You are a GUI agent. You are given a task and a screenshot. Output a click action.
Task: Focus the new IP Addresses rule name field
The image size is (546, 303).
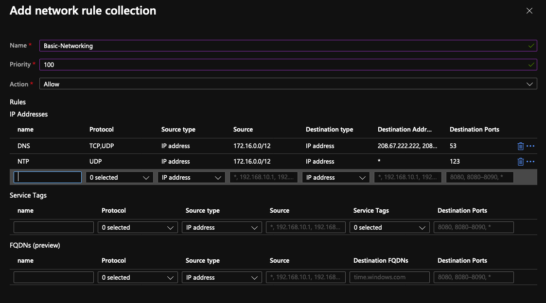48,178
